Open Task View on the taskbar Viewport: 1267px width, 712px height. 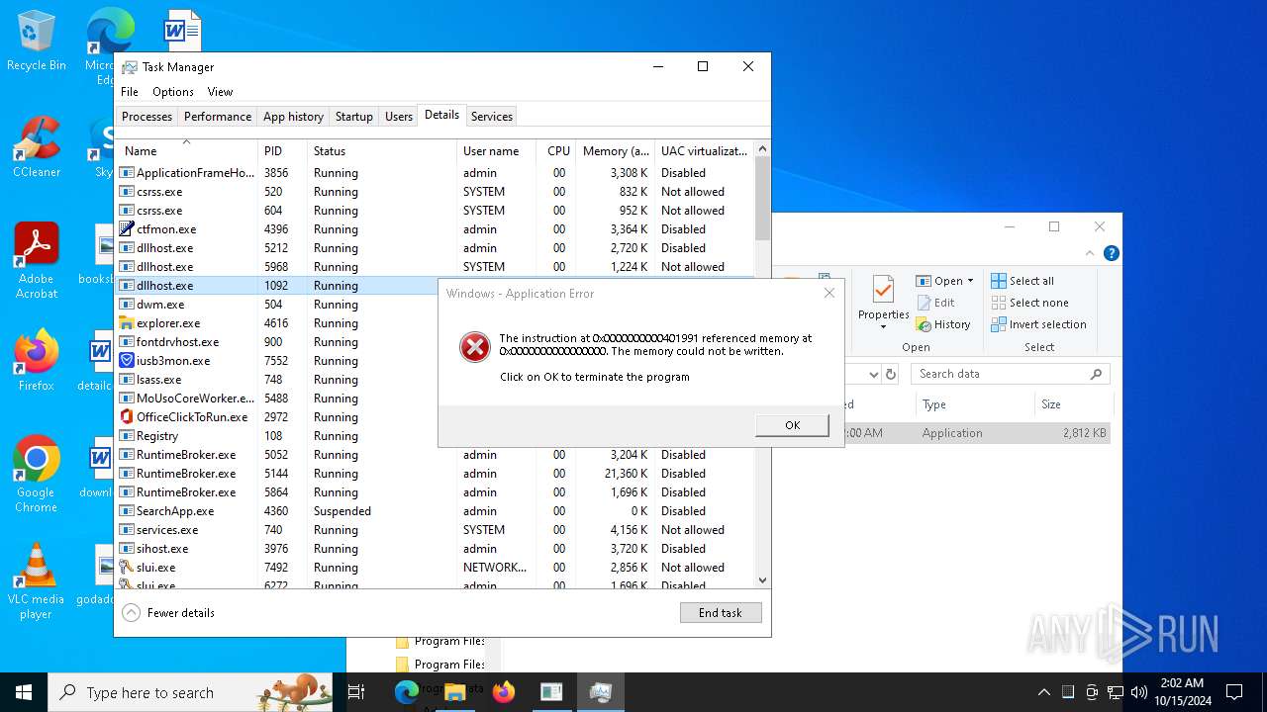[357, 692]
